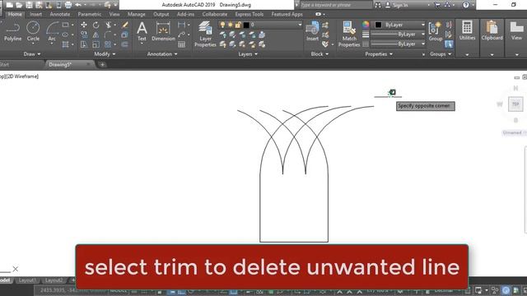527x296 pixels.
Task: Toggle layer freeze sun icon
Action: (231, 25)
